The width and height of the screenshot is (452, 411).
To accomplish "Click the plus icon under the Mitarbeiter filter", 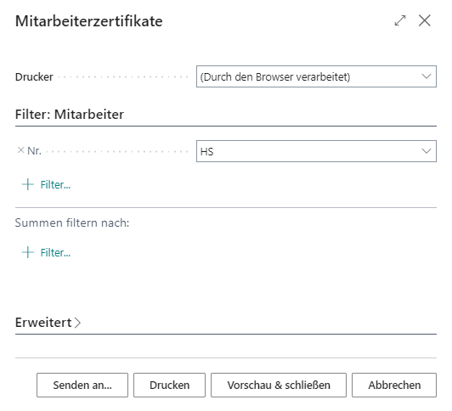I will (28, 184).
